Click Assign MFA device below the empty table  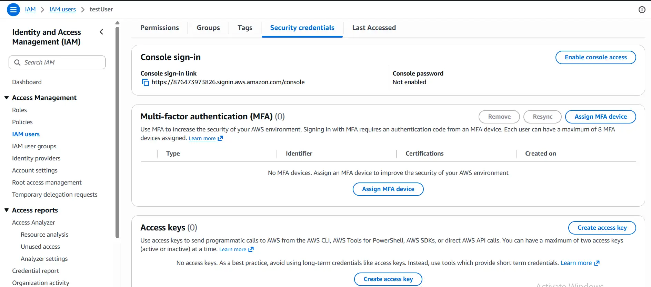[388, 189]
